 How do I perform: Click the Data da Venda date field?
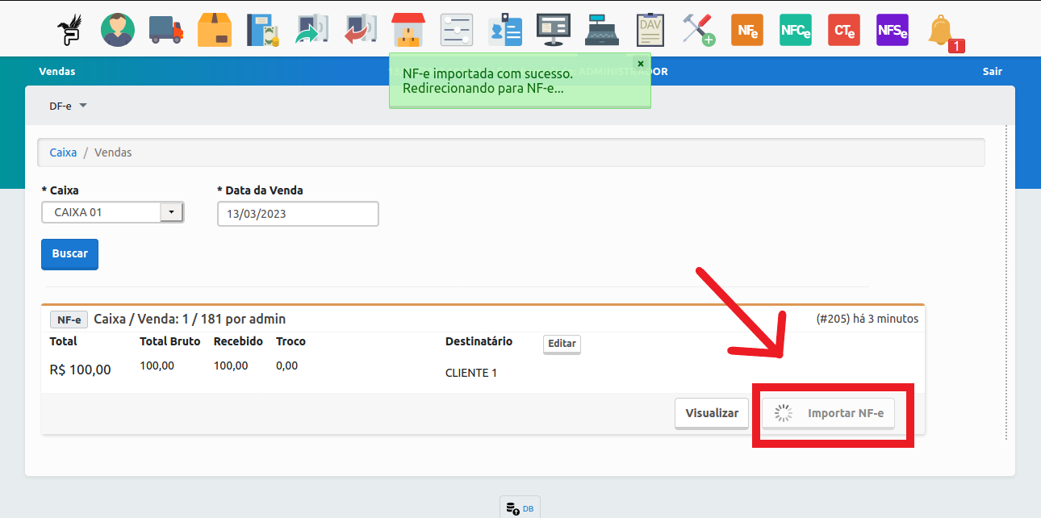tap(298, 214)
